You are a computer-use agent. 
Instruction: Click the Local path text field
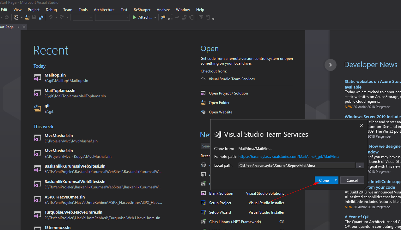coord(297,165)
